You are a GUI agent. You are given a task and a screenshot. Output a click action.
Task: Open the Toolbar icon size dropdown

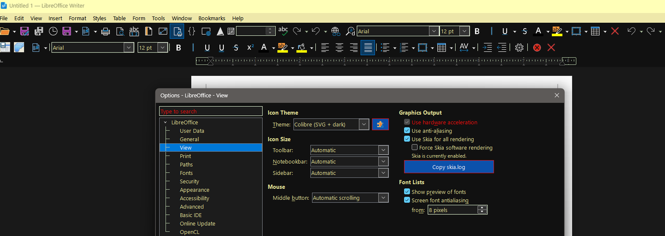click(x=349, y=150)
